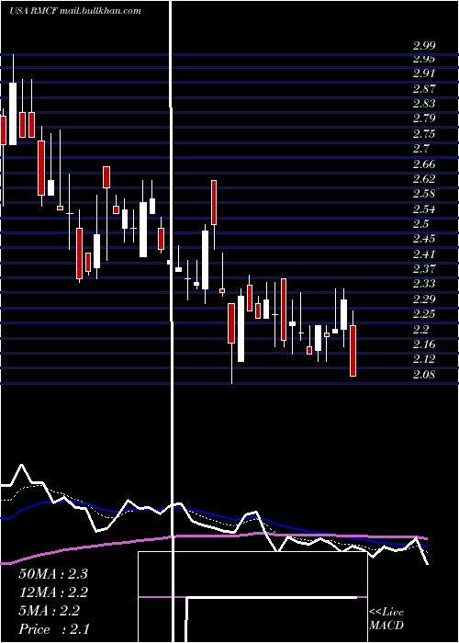Screen dimensions: 459x643
Task: Select the 2.16 price axis label
Action: point(424,344)
